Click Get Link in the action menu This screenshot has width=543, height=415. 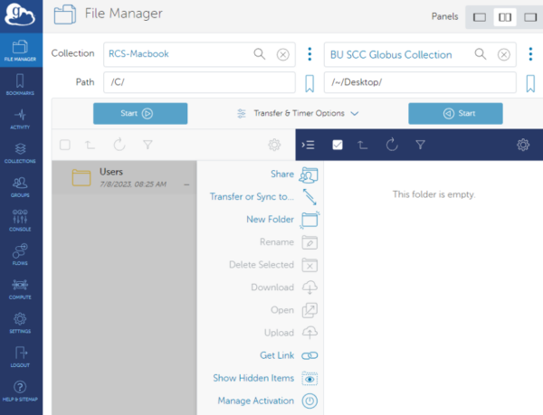289,355
